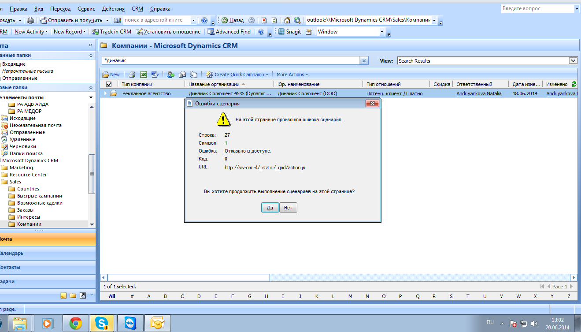This screenshot has width=581, height=332.
Task: Open Create Quick Campaign dropdown
Action: point(237,75)
